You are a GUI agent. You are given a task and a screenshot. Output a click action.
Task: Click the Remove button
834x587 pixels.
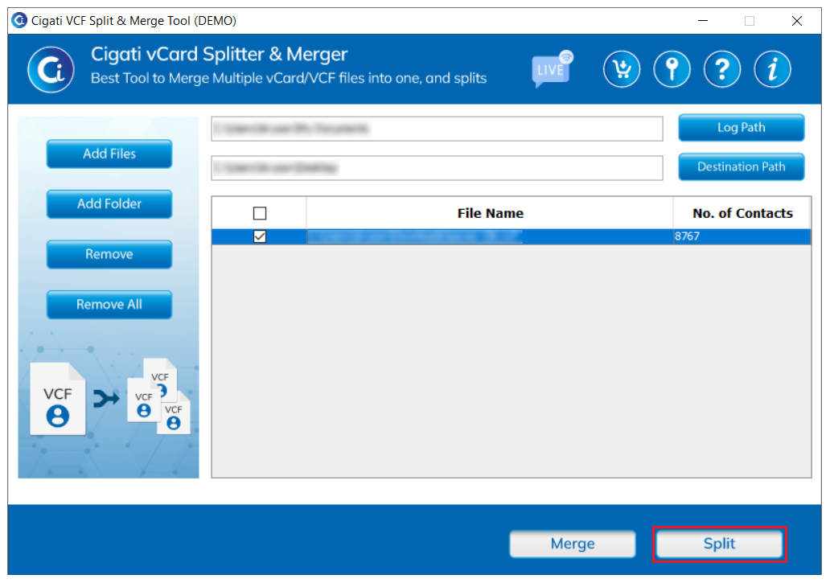pyautogui.click(x=109, y=254)
